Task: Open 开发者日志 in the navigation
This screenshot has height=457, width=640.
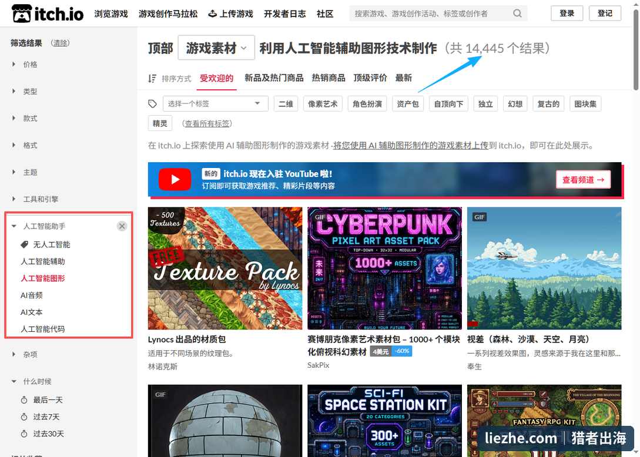Action: (x=285, y=14)
